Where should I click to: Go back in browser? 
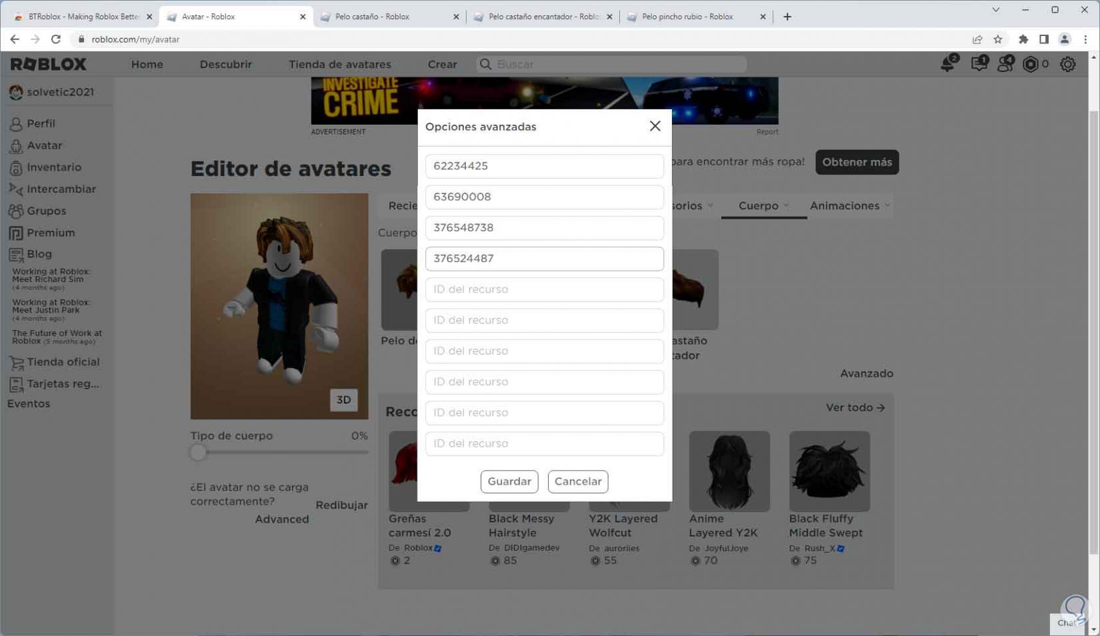click(15, 39)
